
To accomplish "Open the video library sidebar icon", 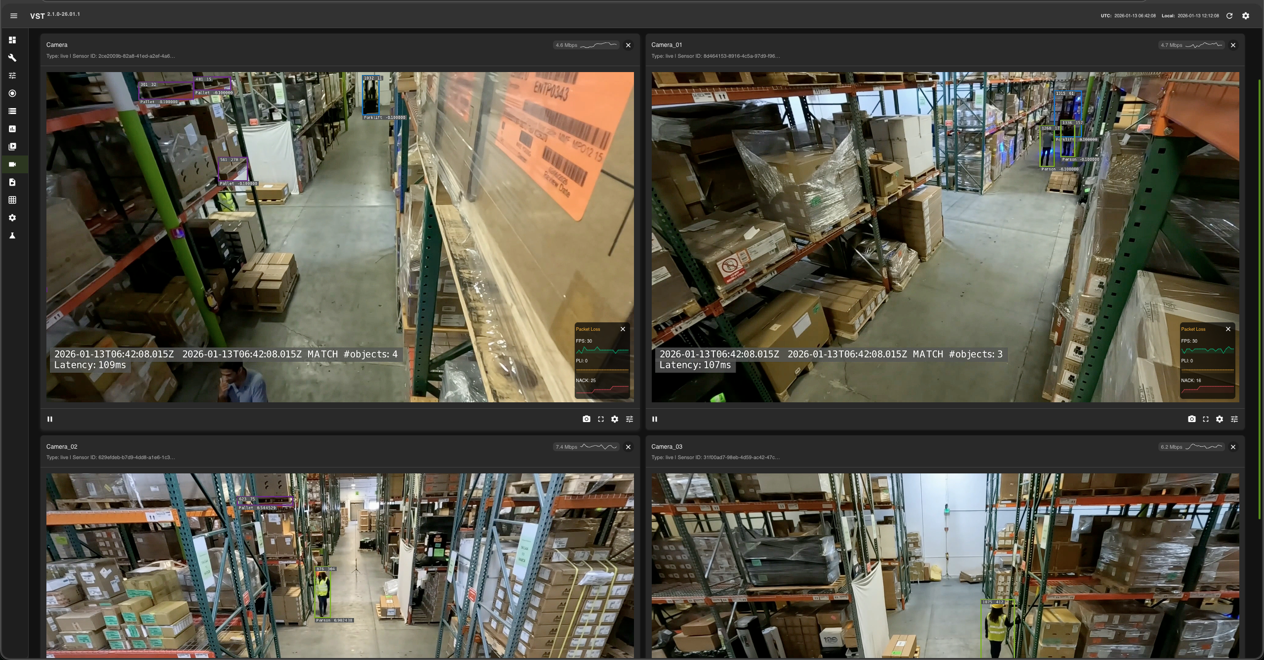I will pos(12,147).
